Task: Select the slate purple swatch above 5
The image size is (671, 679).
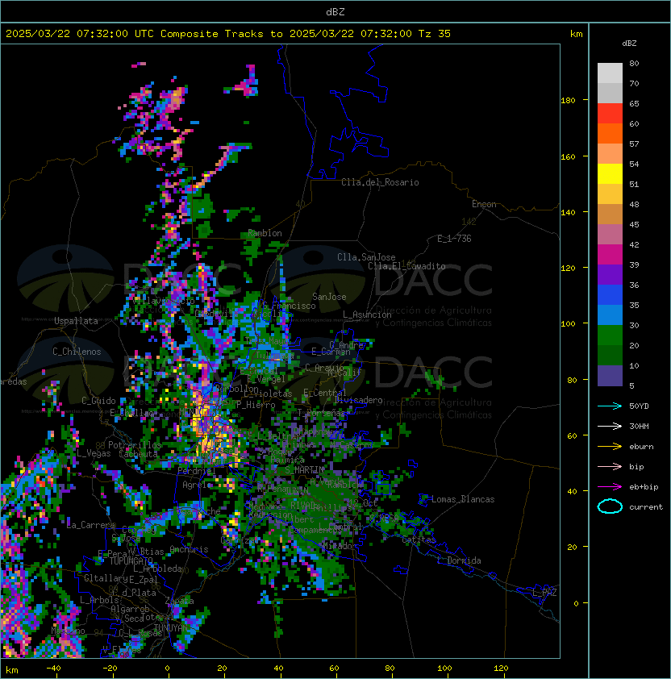Action: coord(610,376)
